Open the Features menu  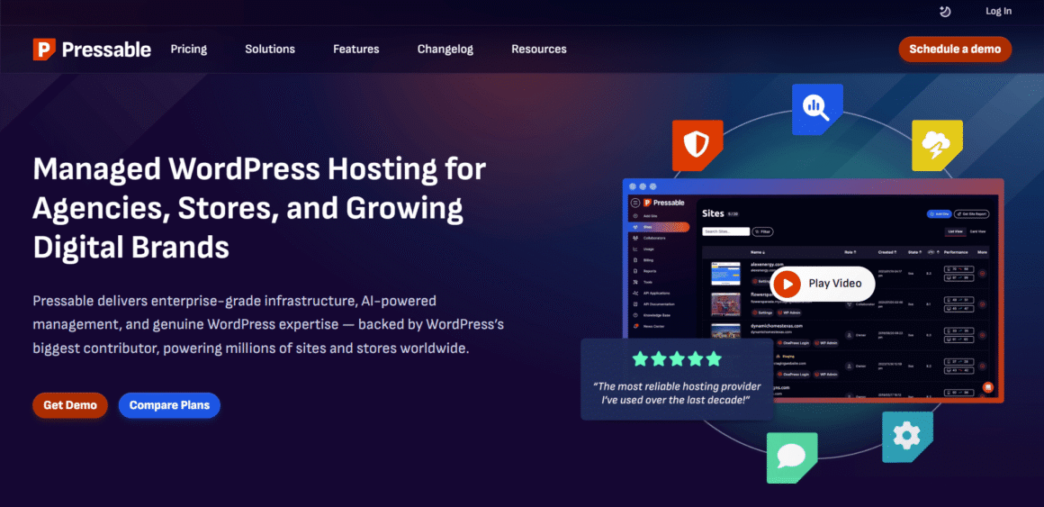pos(356,50)
